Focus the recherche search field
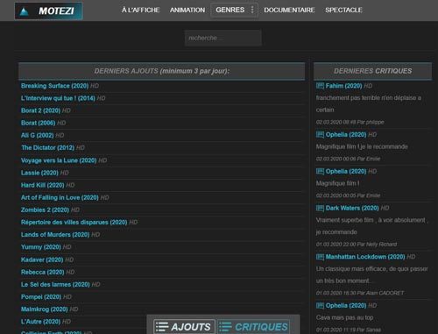 point(223,38)
